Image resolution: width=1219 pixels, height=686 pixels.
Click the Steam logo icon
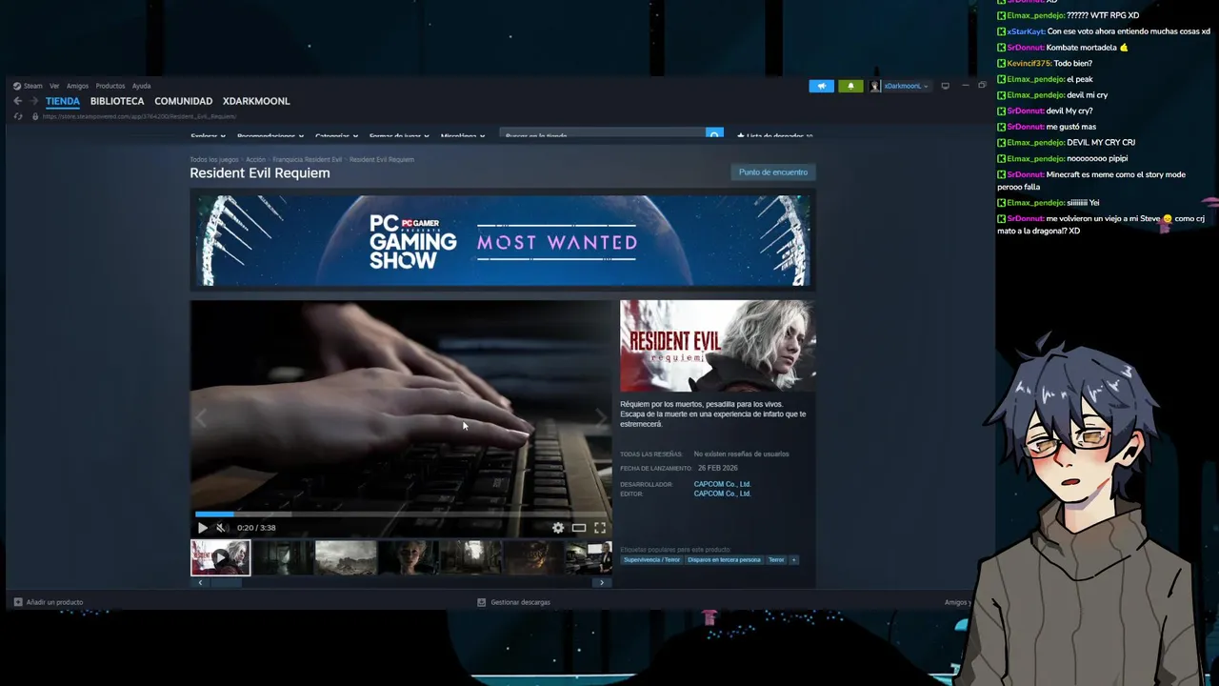17,86
